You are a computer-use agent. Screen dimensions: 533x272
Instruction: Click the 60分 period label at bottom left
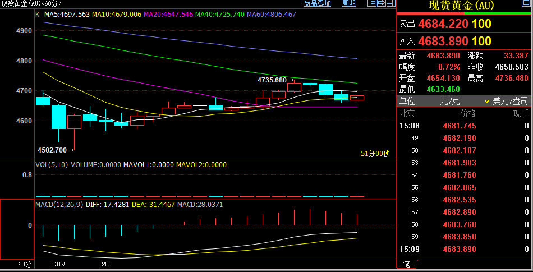25,264
